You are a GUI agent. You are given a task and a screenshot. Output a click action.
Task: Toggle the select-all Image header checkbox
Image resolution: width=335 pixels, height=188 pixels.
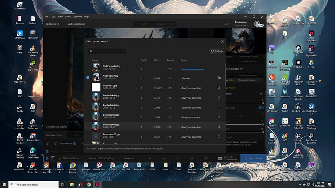(47, 151)
